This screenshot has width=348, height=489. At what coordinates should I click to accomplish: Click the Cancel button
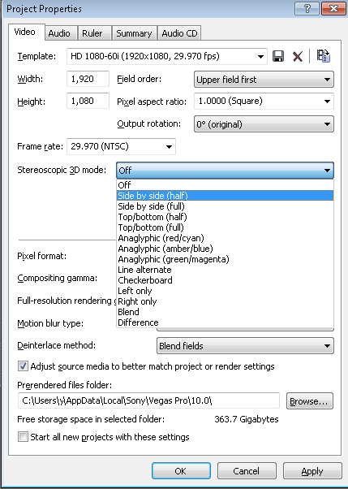[247, 470]
